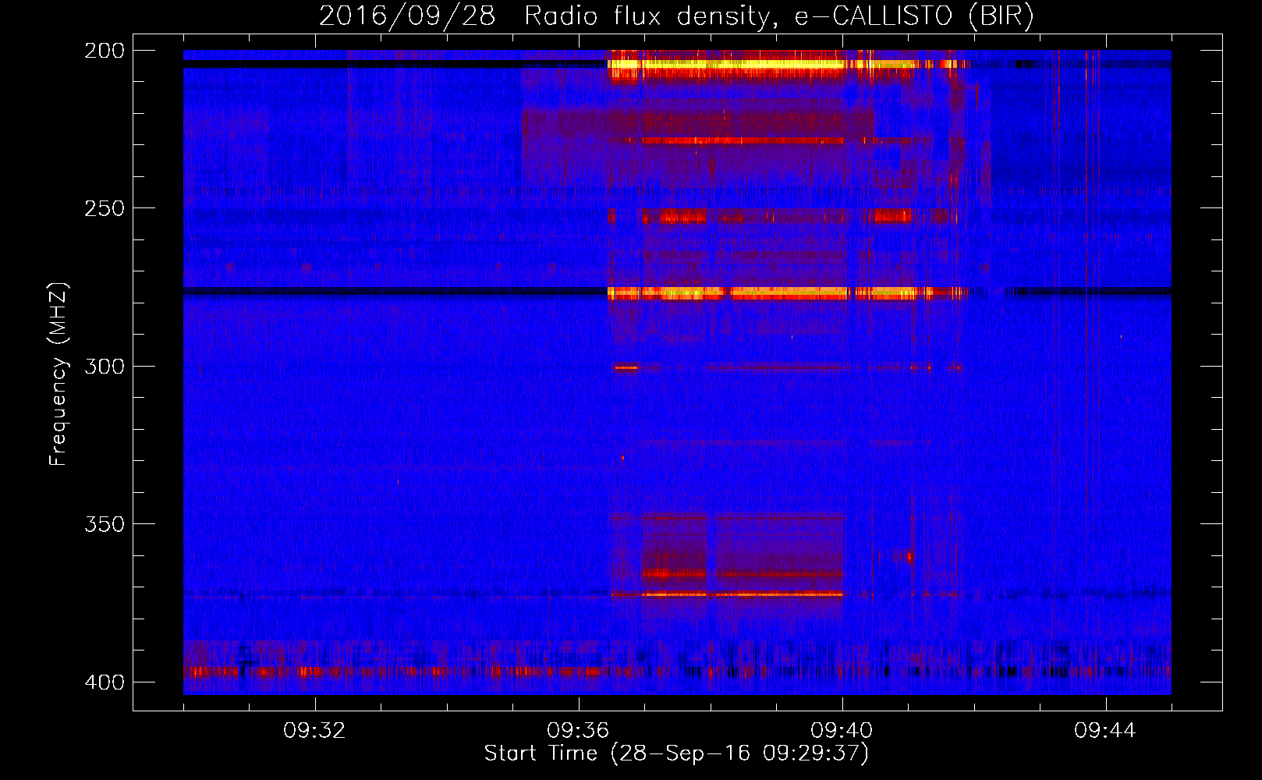The width and height of the screenshot is (1262, 780).
Task: Click the 09:44 time tick label
Action: [x=1106, y=730]
